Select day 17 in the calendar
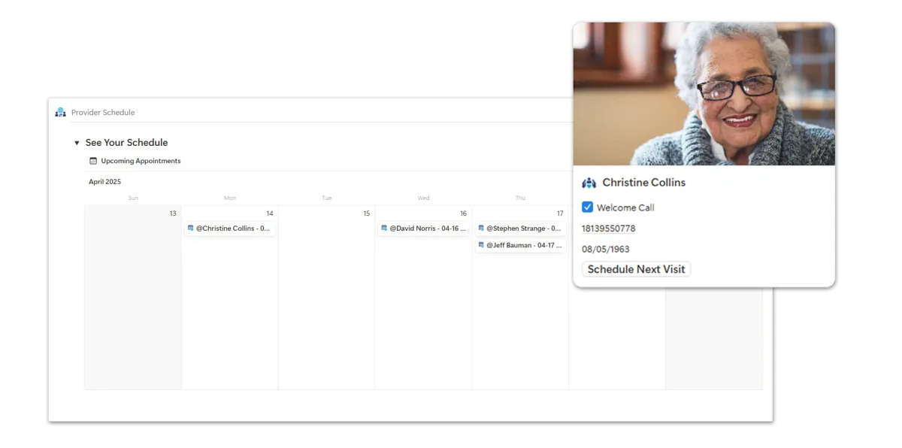The image size is (902, 448). coord(560,213)
